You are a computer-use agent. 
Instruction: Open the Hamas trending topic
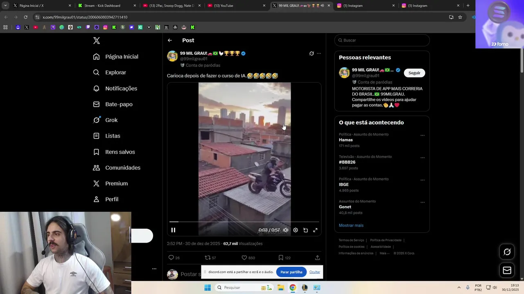(x=346, y=140)
